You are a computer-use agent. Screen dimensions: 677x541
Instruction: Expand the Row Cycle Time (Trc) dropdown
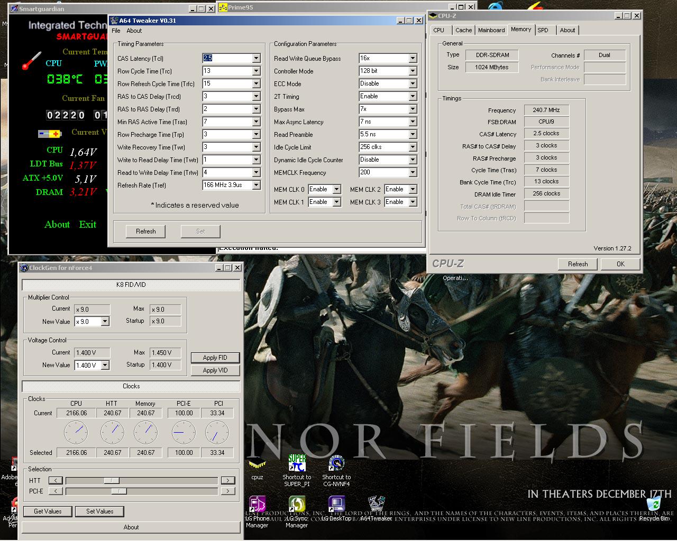point(256,71)
